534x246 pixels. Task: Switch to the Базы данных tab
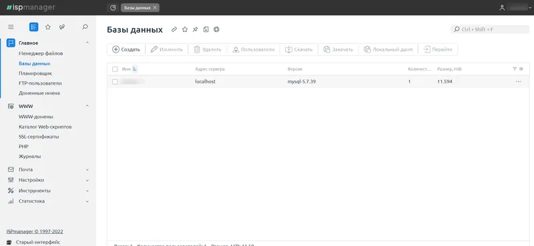[x=138, y=7]
